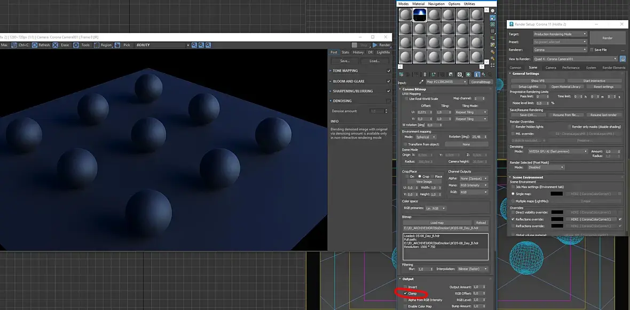Enable Use Real-World Scale checkbox
This screenshot has width=630, height=310.
pos(406,98)
